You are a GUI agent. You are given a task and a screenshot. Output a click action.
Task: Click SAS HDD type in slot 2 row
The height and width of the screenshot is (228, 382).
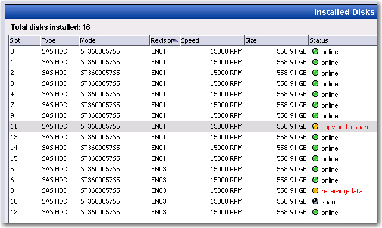point(55,73)
